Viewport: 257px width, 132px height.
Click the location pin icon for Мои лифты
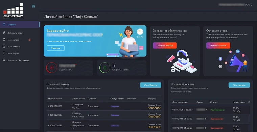[x=4, y=53]
